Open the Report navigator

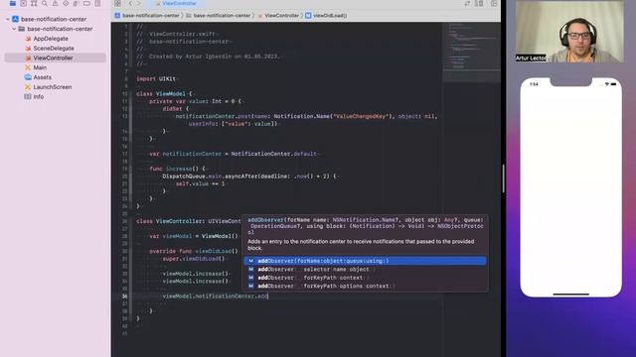pos(97,3)
